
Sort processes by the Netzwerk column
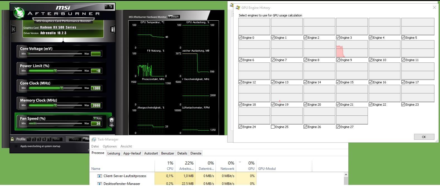(x=226, y=166)
